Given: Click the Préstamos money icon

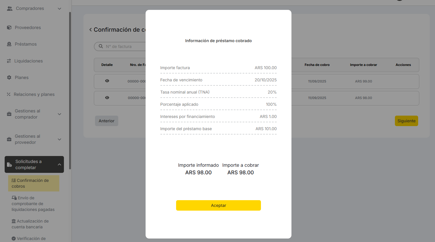Looking at the screenshot, I should [x=9, y=44].
